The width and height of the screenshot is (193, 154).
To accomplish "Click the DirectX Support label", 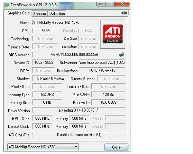I will click(x=83, y=79).
